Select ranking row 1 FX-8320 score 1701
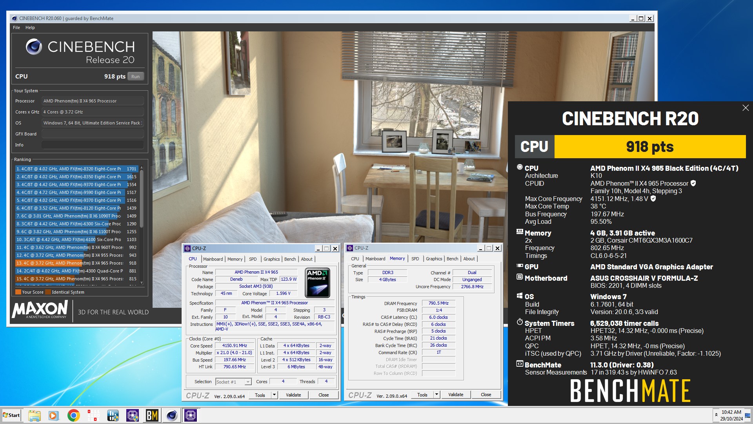The width and height of the screenshot is (753, 424). click(x=76, y=169)
